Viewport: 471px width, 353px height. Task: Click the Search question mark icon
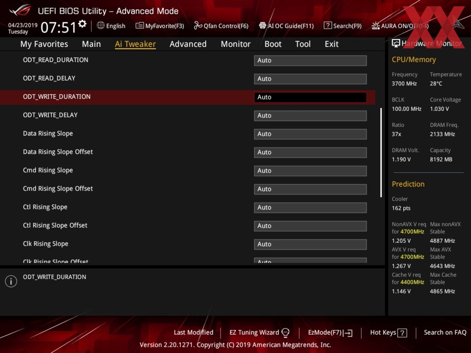pos(327,25)
